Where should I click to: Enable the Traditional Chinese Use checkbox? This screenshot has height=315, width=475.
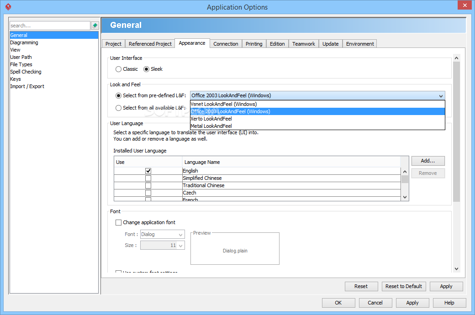point(148,185)
